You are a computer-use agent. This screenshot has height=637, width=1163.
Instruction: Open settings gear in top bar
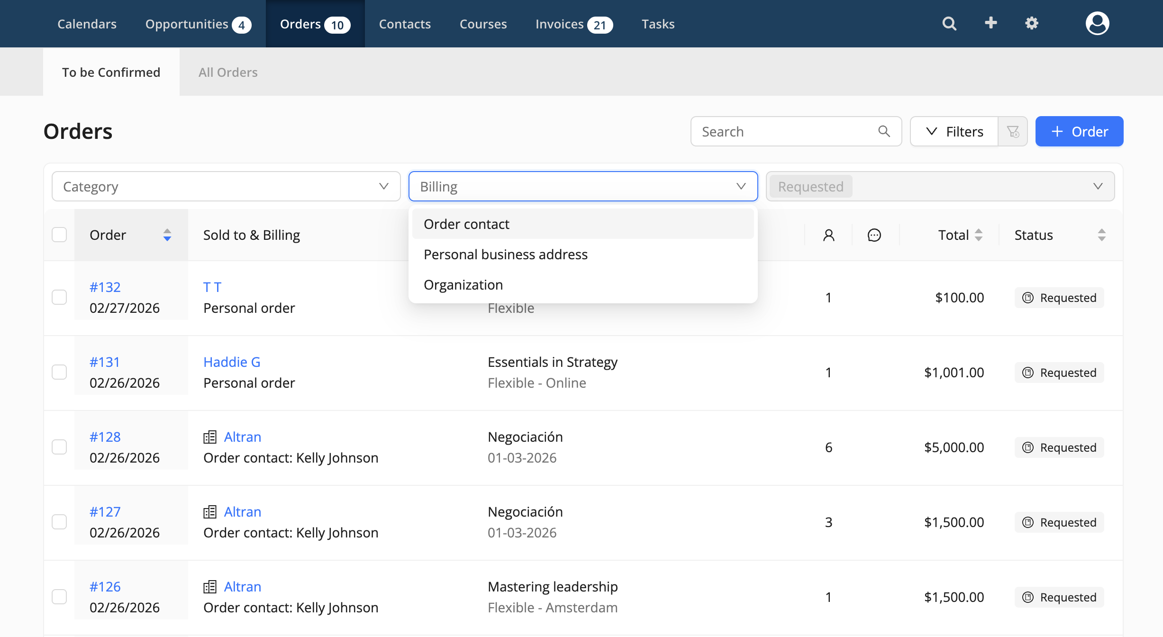click(1032, 23)
